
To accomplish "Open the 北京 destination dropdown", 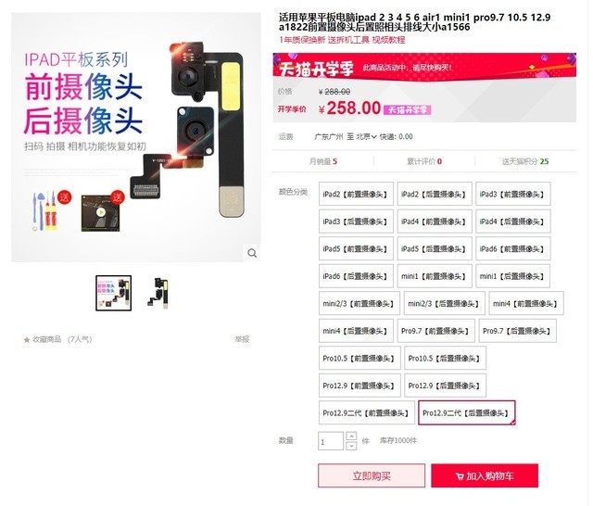I will coord(366,136).
